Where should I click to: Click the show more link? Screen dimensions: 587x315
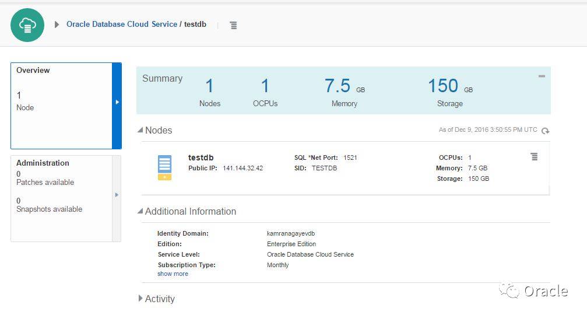(x=173, y=274)
